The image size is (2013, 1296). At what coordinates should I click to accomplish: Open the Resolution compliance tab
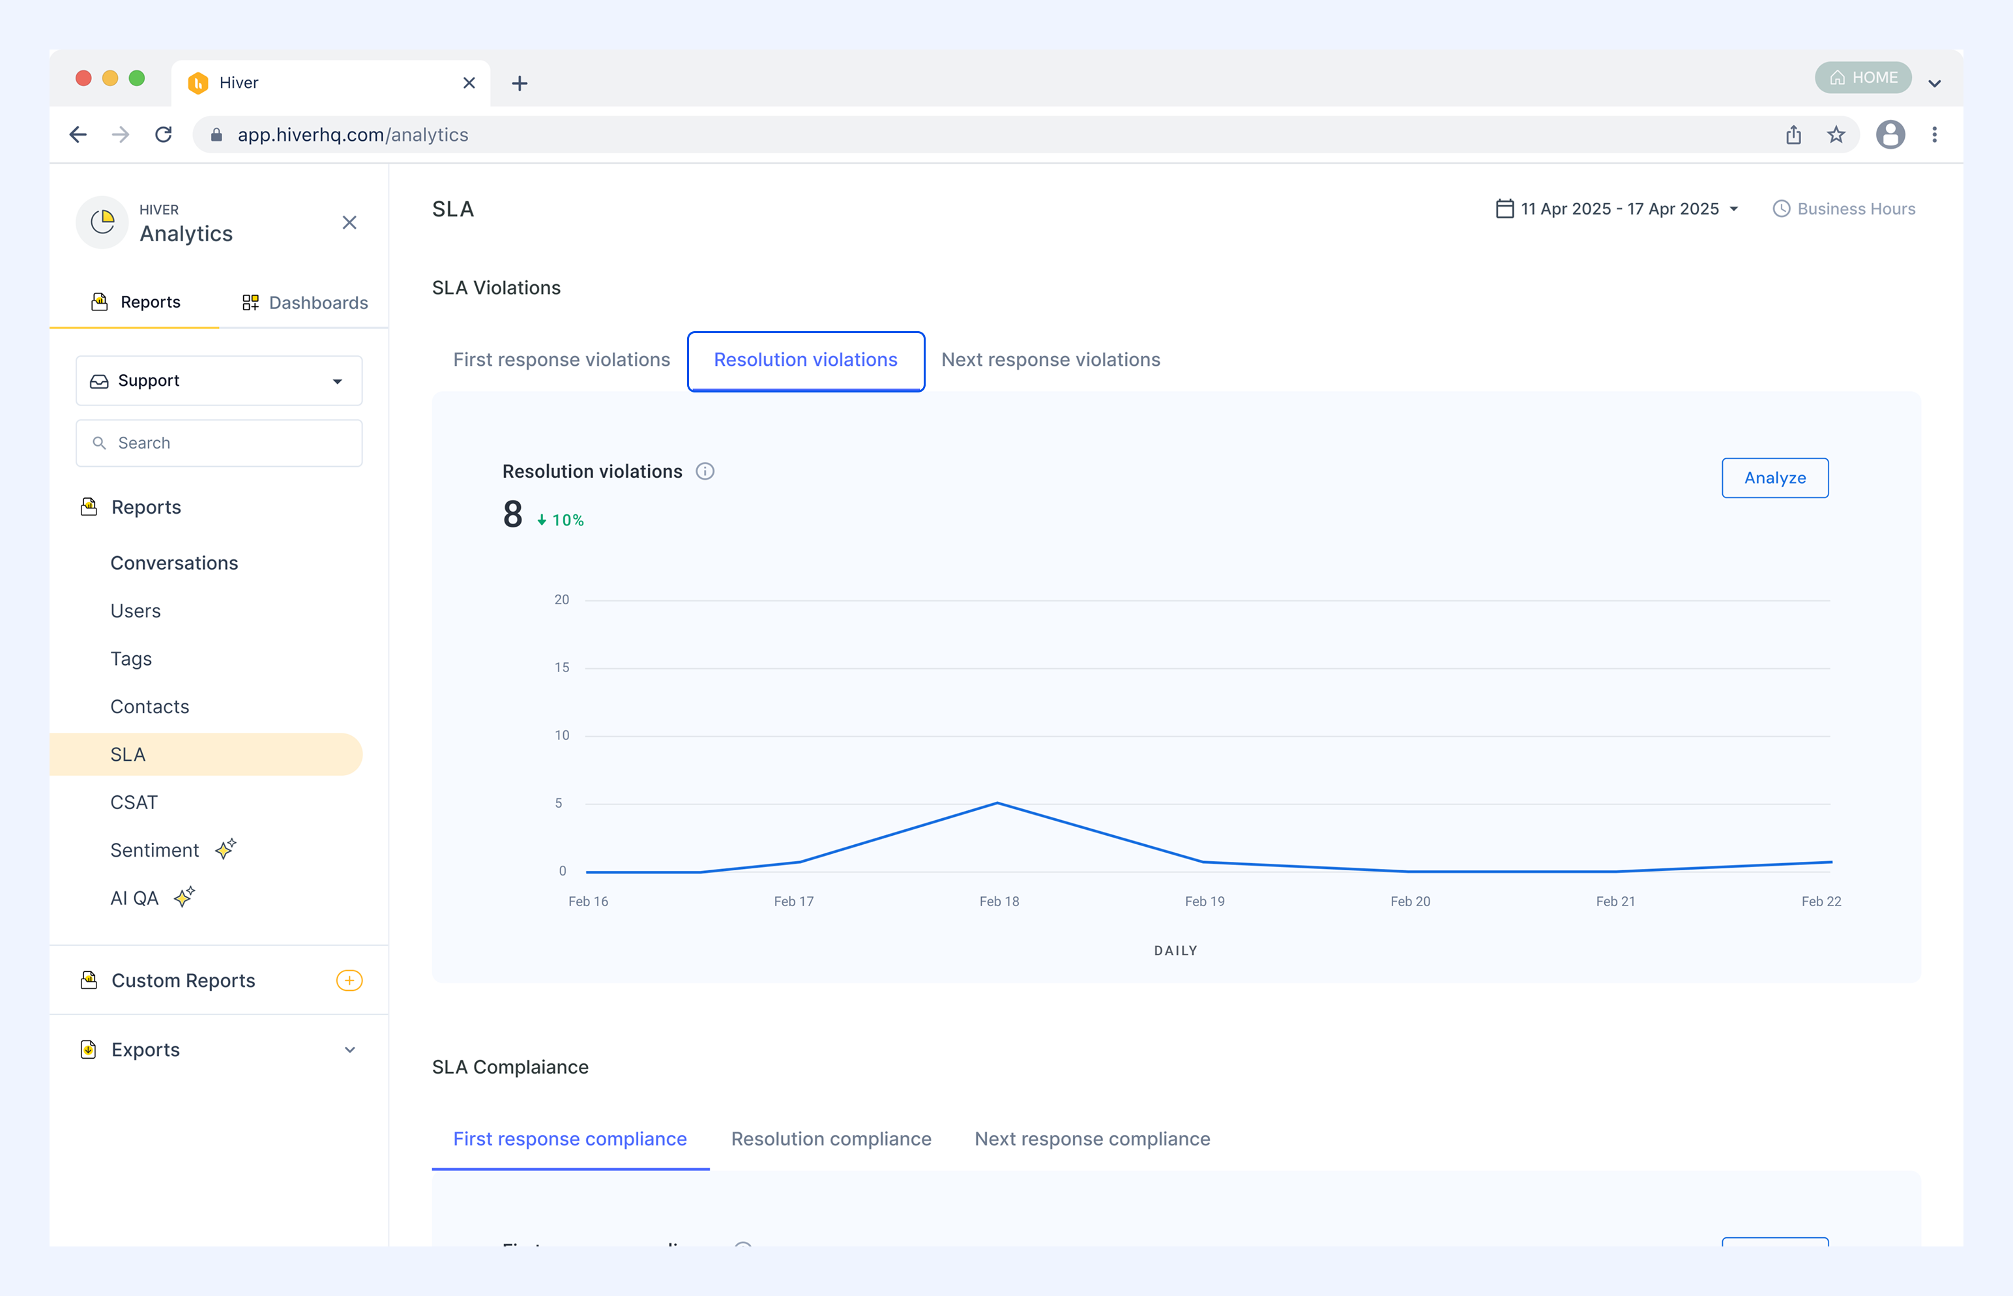point(830,1139)
